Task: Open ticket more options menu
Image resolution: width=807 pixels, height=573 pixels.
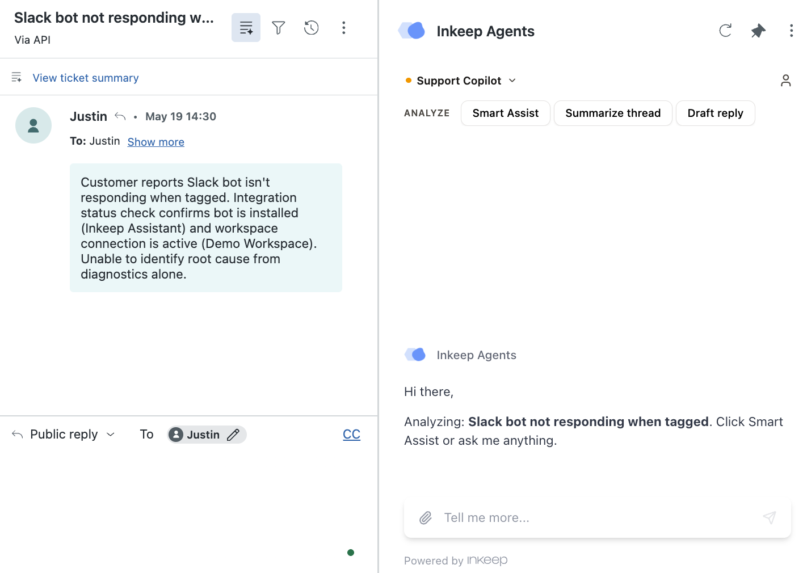Action: point(343,28)
